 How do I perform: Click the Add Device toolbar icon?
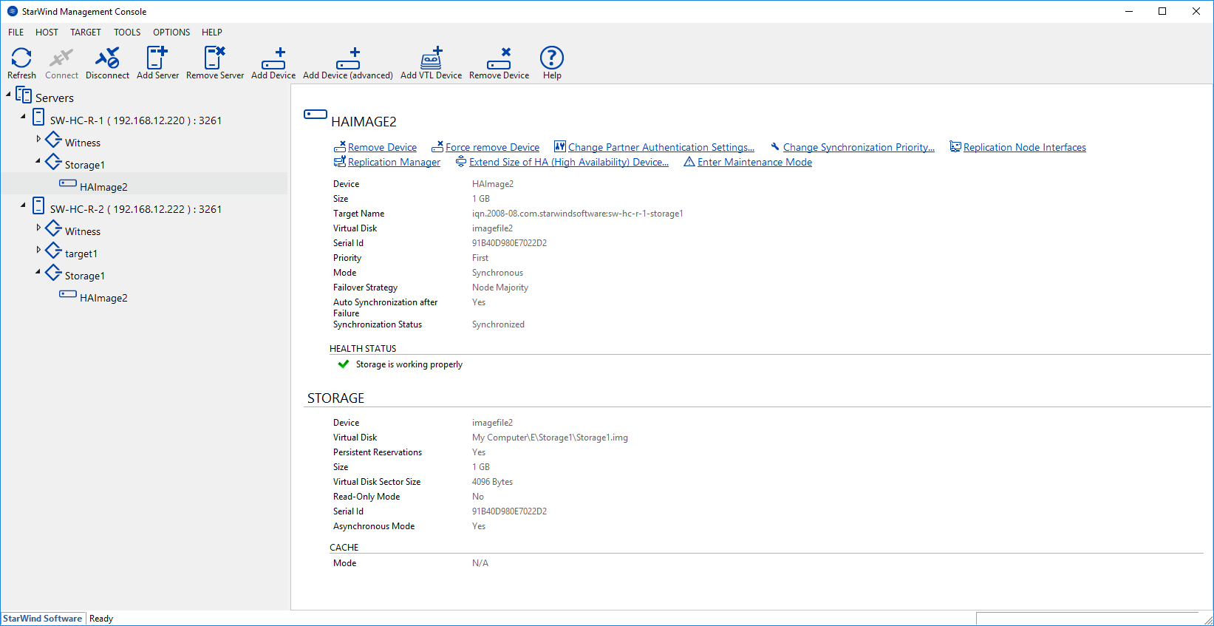pyautogui.click(x=273, y=58)
